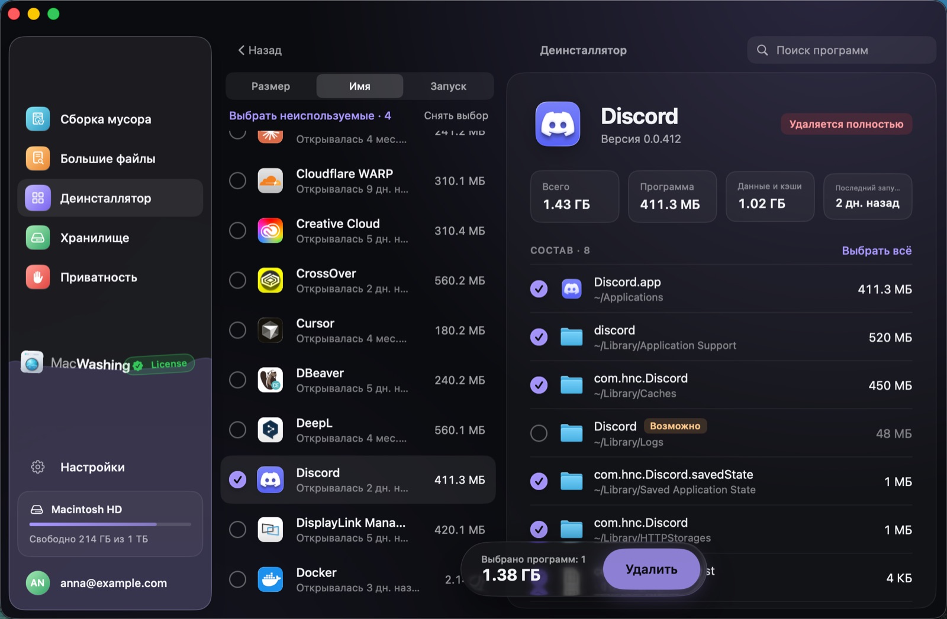The width and height of the screenshot is (947, 619).
Task: Click the search magnifier icon
Action: [x=762, y=50]
